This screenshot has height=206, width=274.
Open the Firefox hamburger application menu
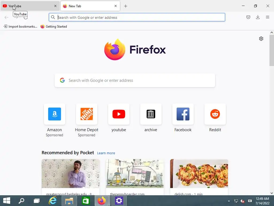(268, 17)
